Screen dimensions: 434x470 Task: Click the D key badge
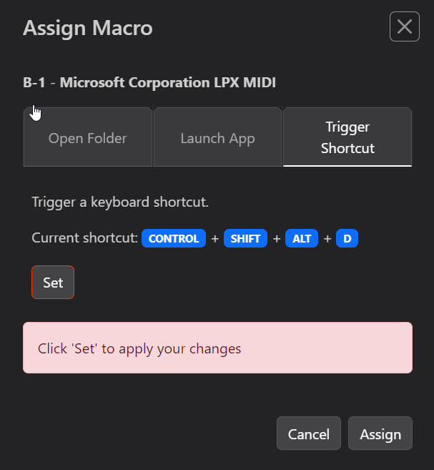tap(347, 239)
